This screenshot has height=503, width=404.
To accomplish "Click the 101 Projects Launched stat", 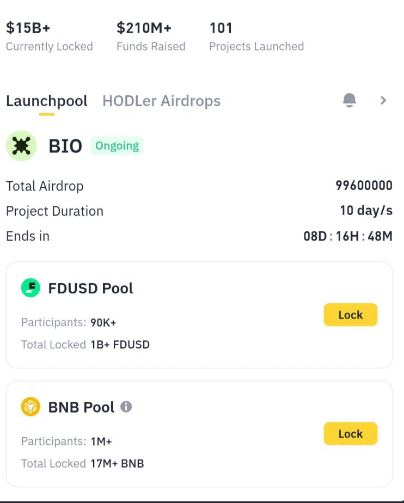I will [256, 36].
